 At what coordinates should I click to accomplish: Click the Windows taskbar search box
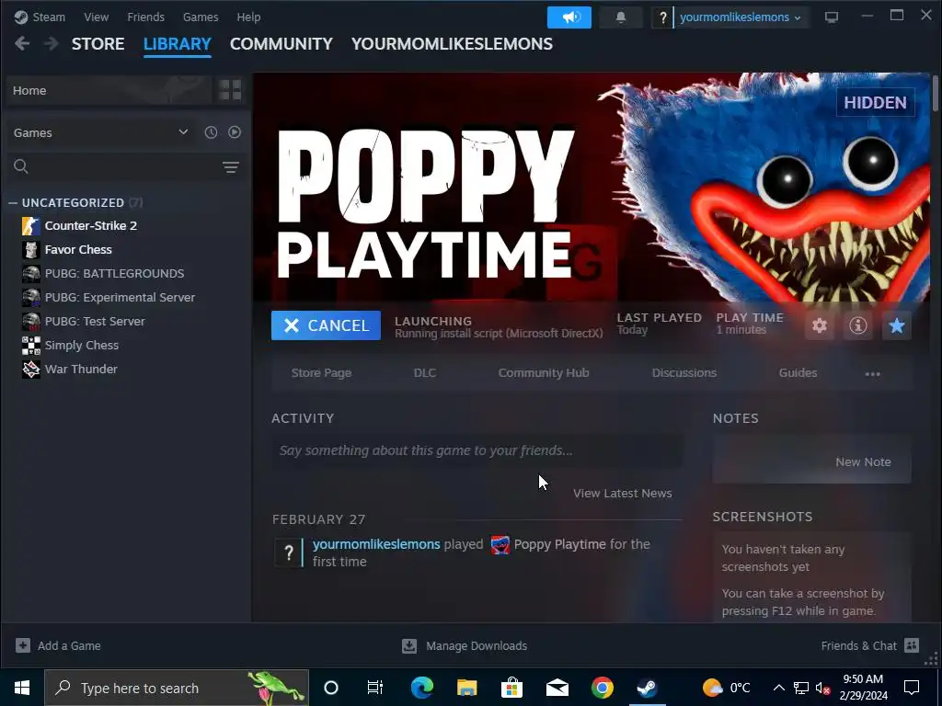pos(177,688)
